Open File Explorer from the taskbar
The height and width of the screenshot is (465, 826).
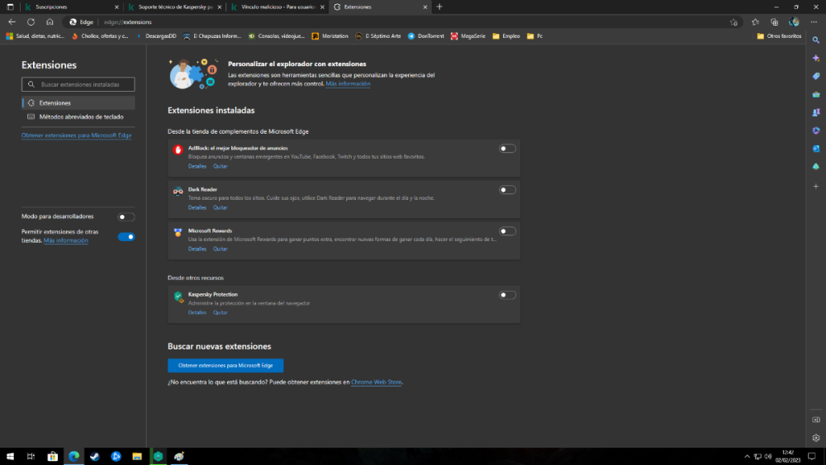[x=137, y=457]
